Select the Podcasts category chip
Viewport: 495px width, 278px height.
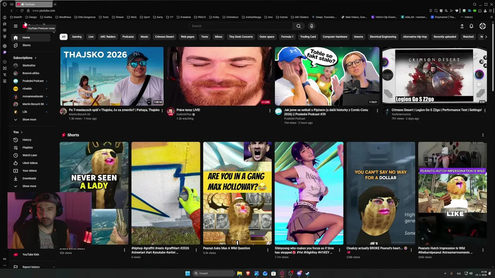tap(128, 37)
